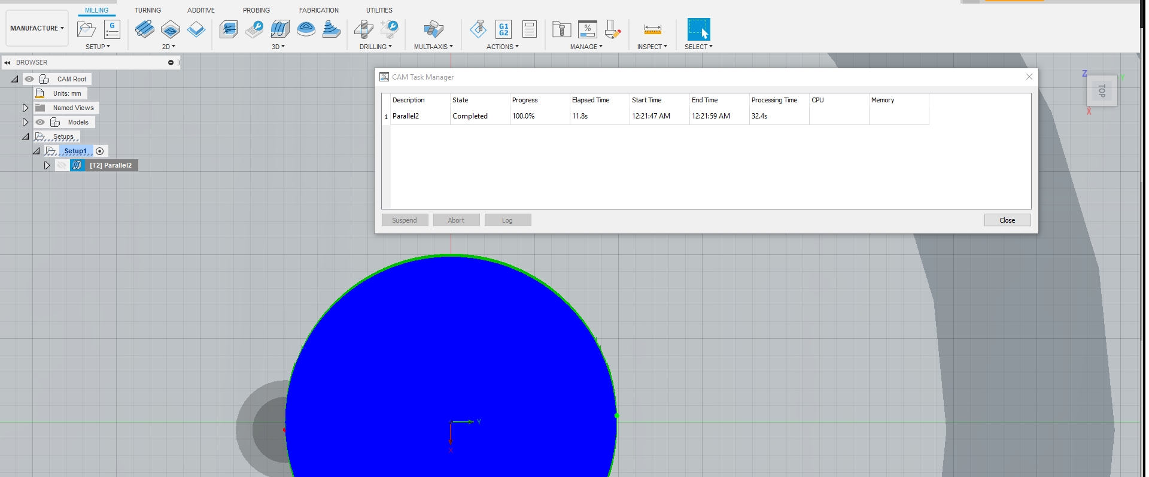Expand the [T2] Parallel2 operation node

click(x=47, y=165)
